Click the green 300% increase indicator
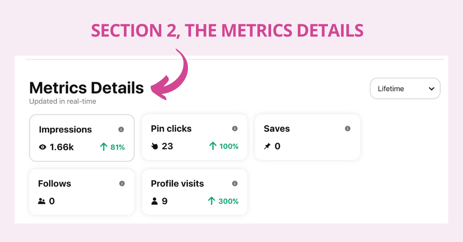This screenshot has height=242, width=463. point(223,201)
